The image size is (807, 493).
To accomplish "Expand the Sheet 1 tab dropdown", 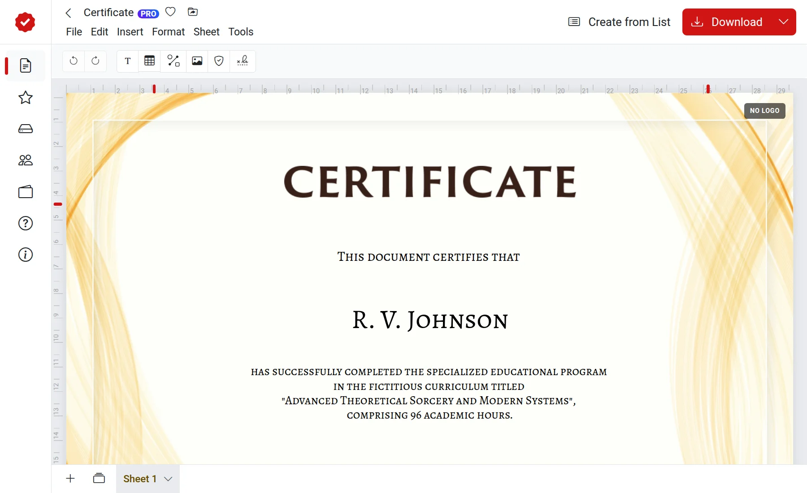I will click(168, 479).
